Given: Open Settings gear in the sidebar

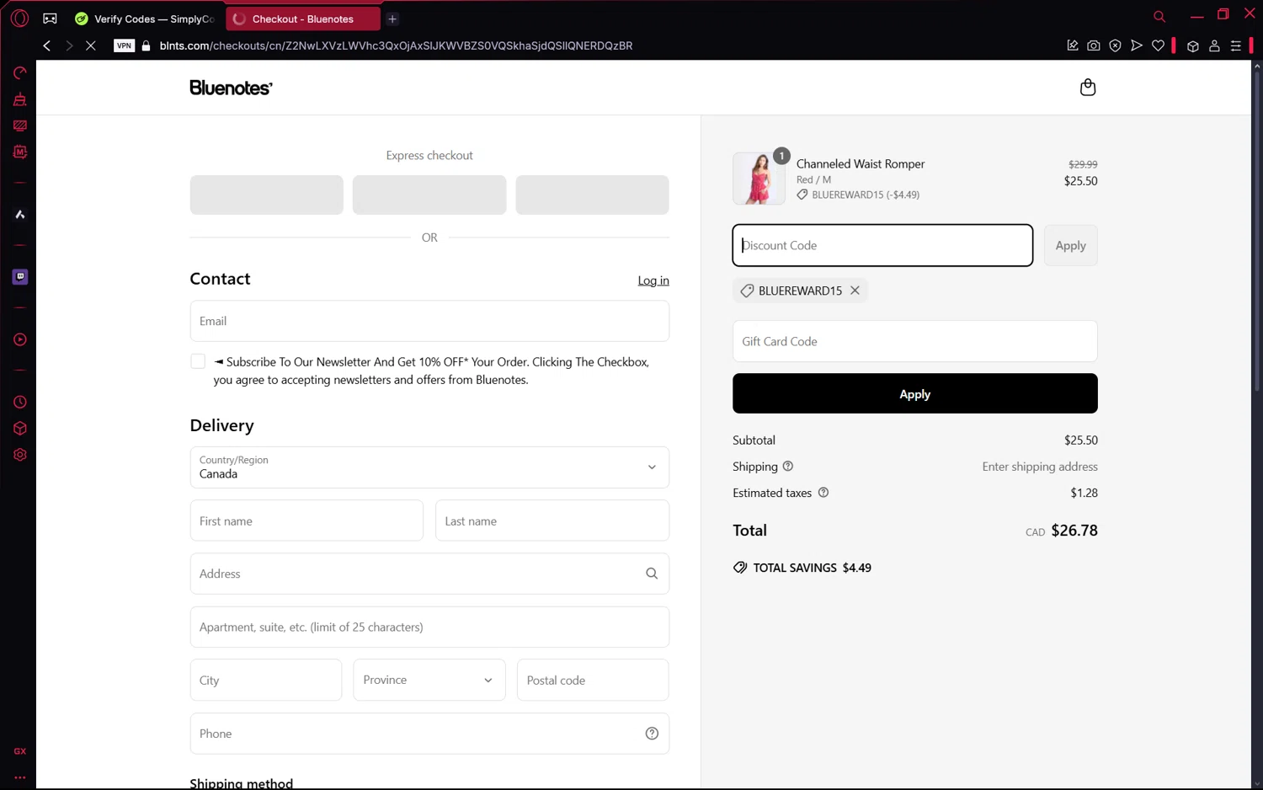Looking at the screenshot, I should coord(20,455).
